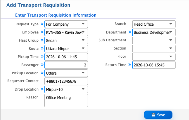Viewport: 189px width, 120px height.
Task: Click the required marker beside Department
Action: (130, 32)
